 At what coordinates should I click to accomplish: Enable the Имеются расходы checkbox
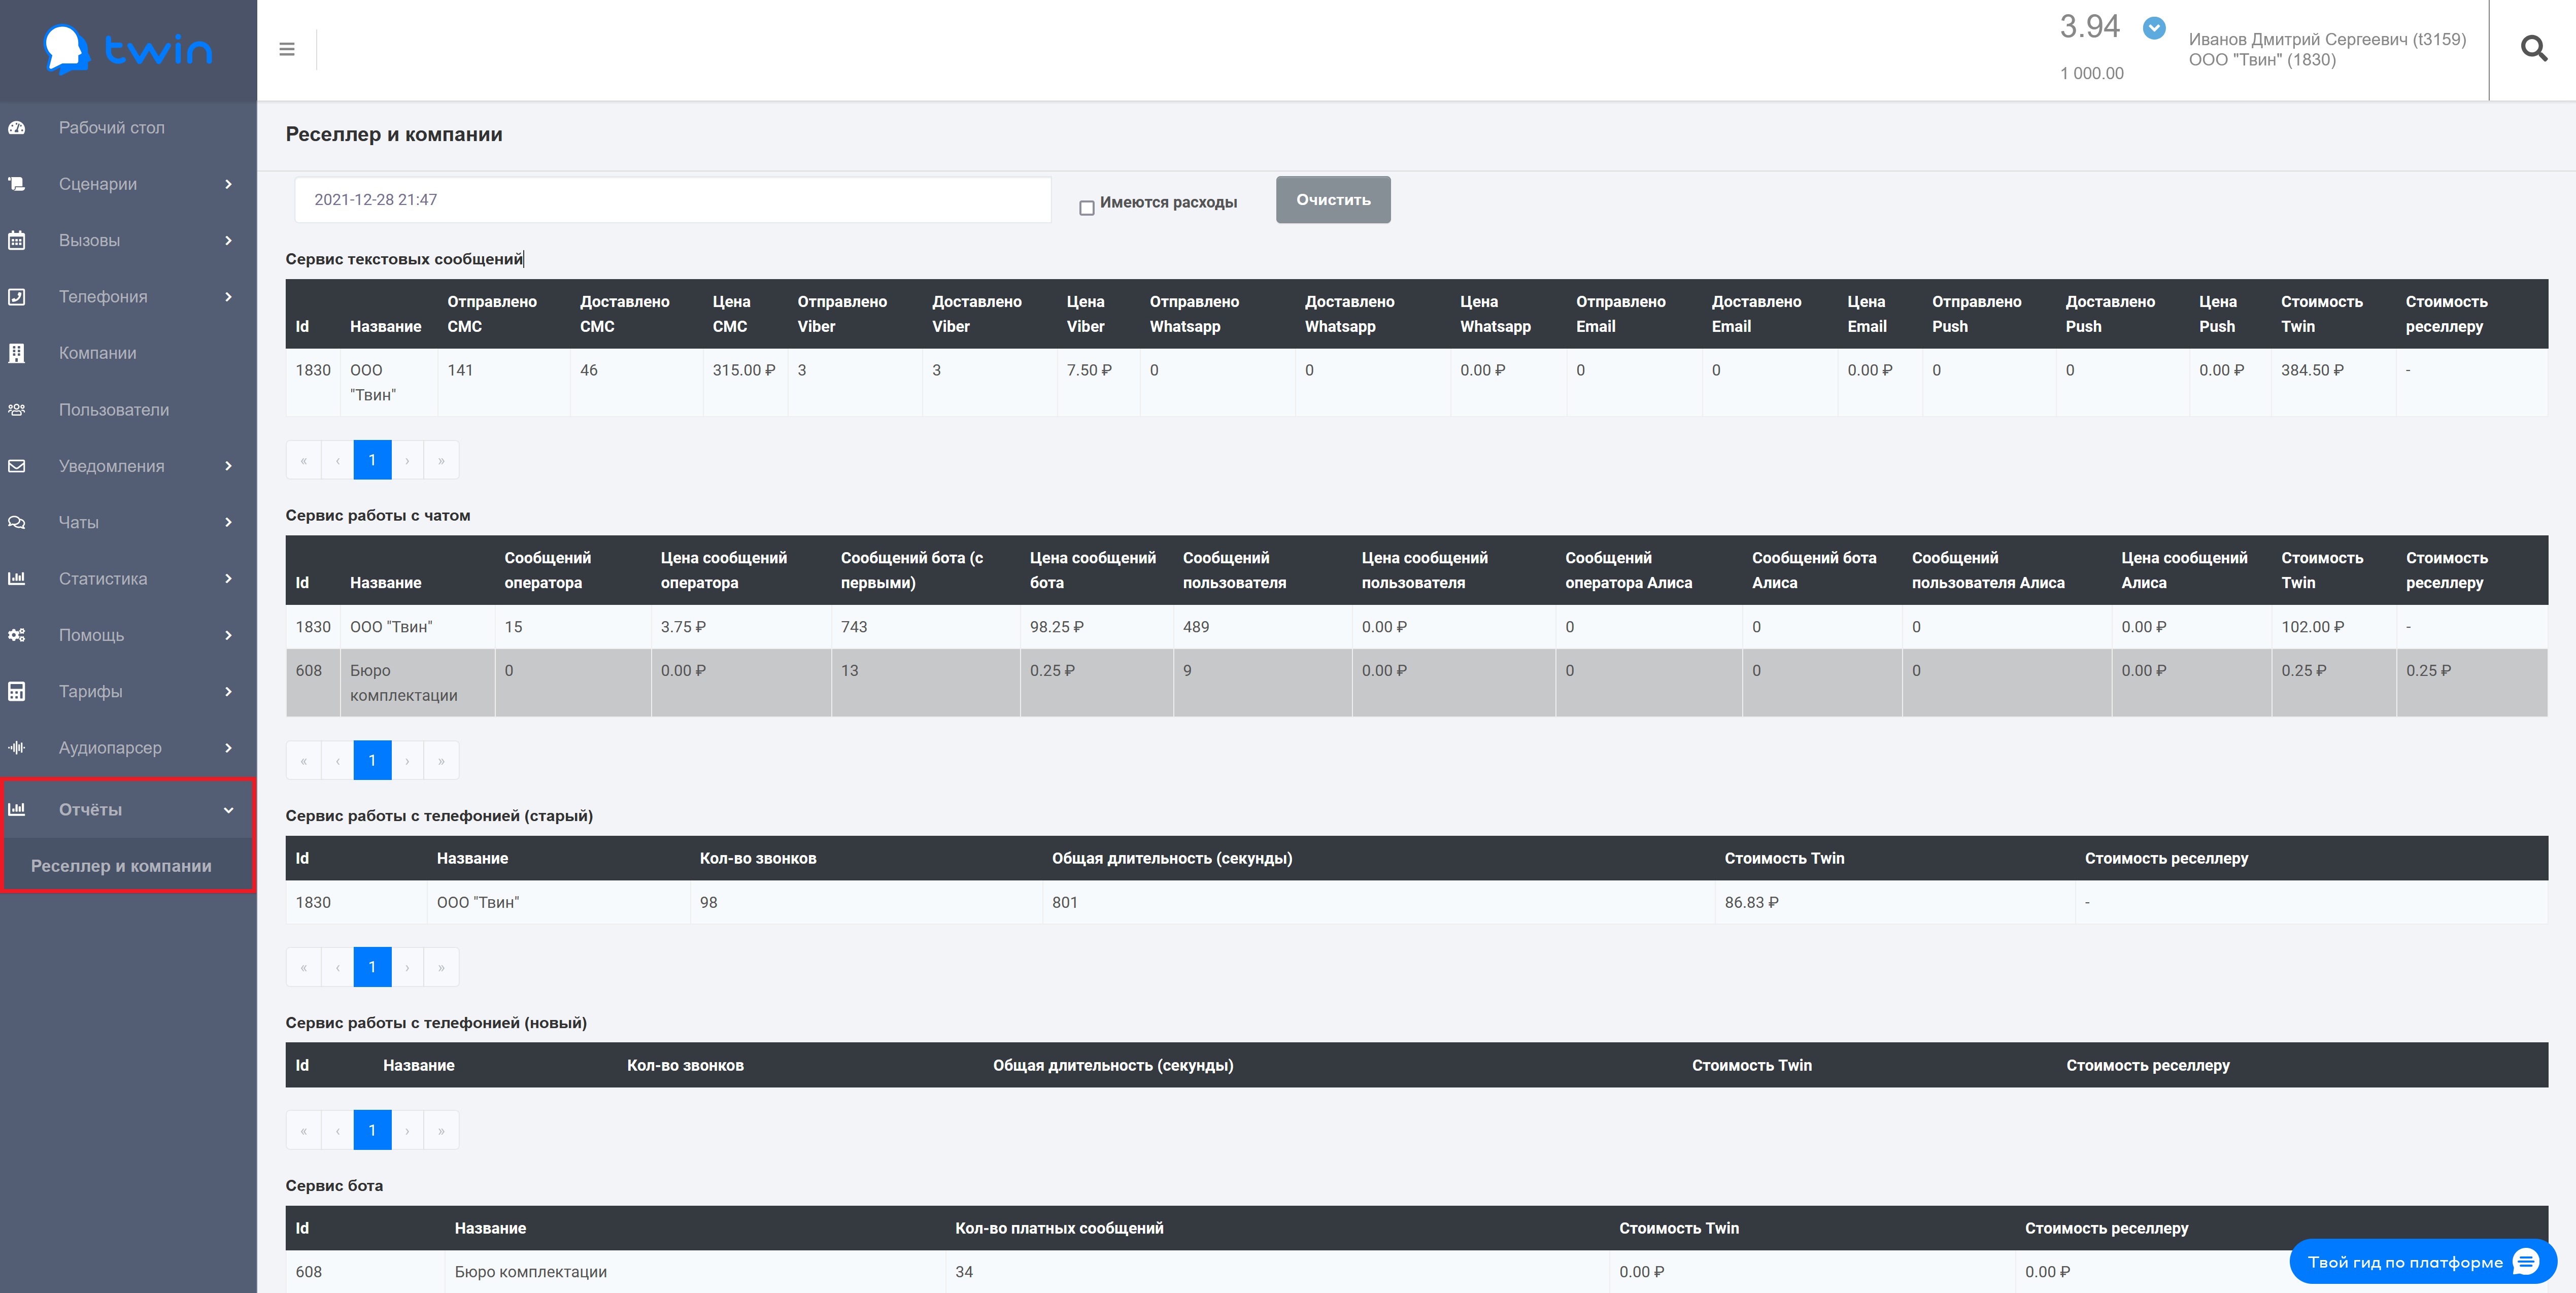[1087, 208]
